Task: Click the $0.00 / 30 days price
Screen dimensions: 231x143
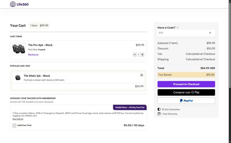Action: 134,125
